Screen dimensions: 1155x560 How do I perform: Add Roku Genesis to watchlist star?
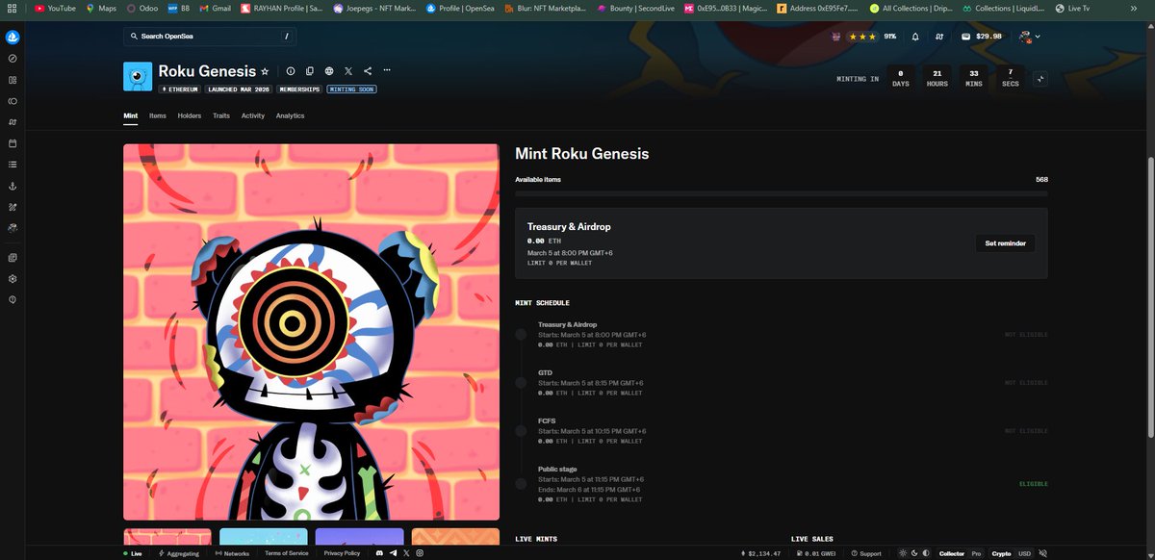pos(265,71)
